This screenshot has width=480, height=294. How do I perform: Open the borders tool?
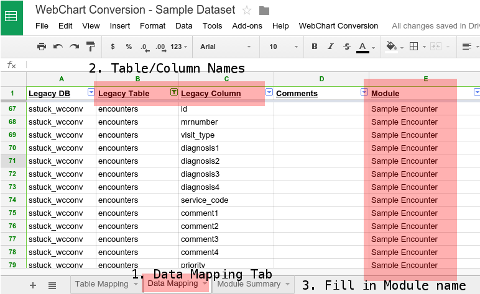tap(414, 47)
